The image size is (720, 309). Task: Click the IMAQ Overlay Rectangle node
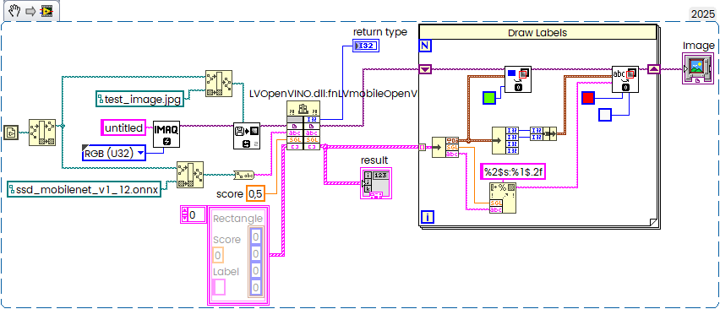518,79
